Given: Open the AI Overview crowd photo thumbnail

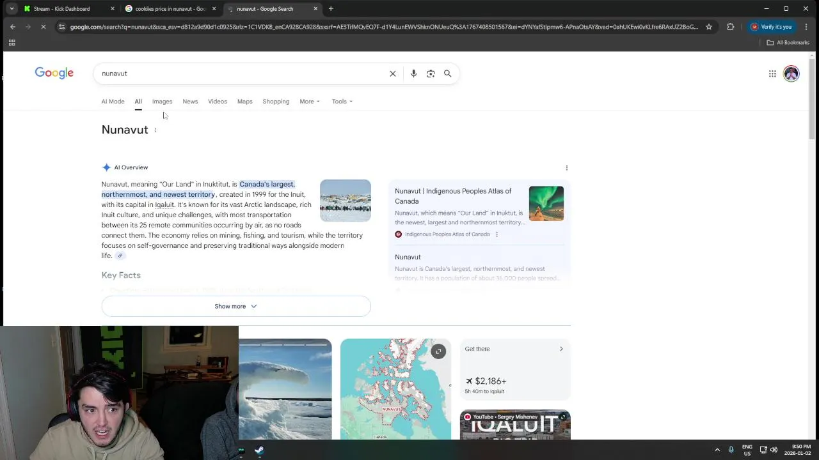Looking at the screenshot, I should click(346, 201).
